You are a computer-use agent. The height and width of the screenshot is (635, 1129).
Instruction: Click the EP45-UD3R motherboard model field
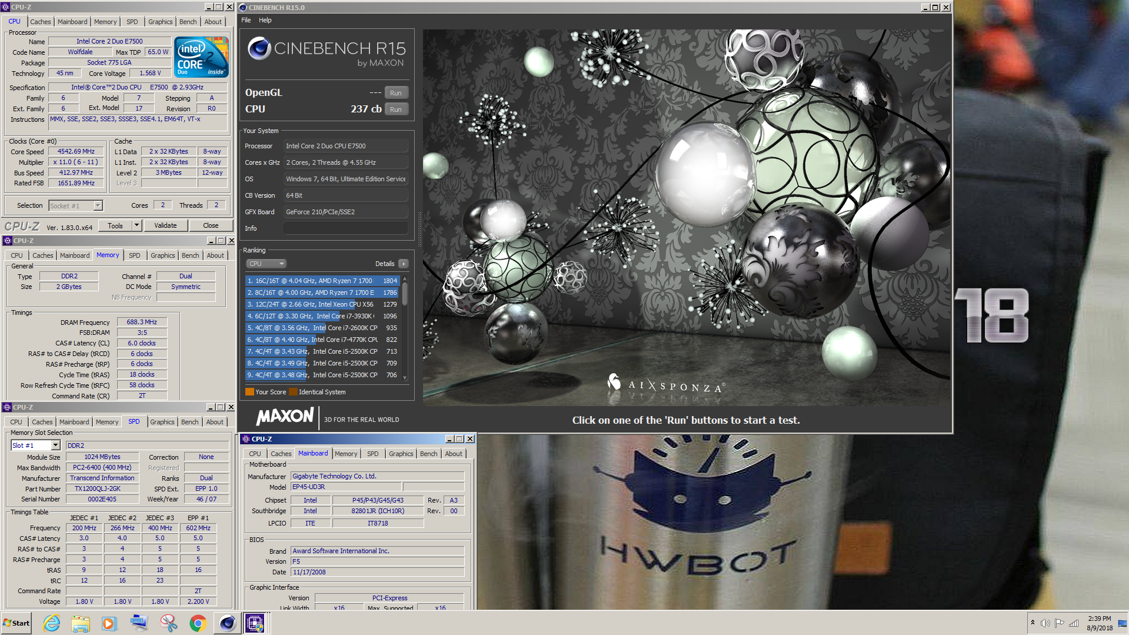(347, 487)
